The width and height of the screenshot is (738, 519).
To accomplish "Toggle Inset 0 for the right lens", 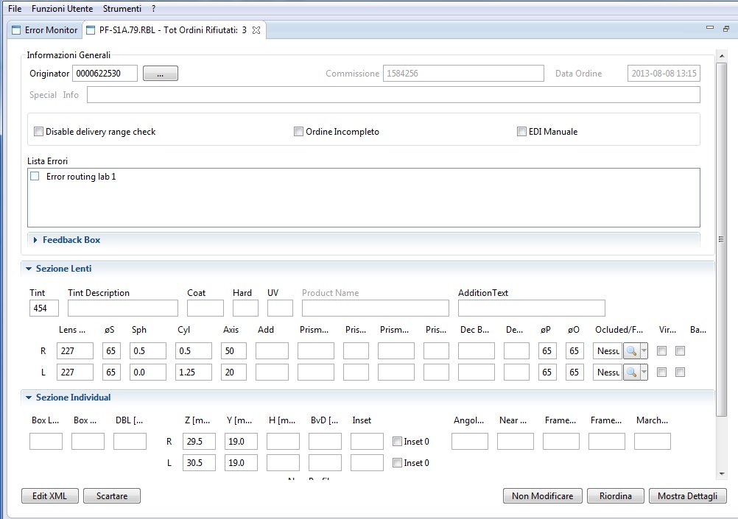I will pyautogui.click(x=397, y=442).
